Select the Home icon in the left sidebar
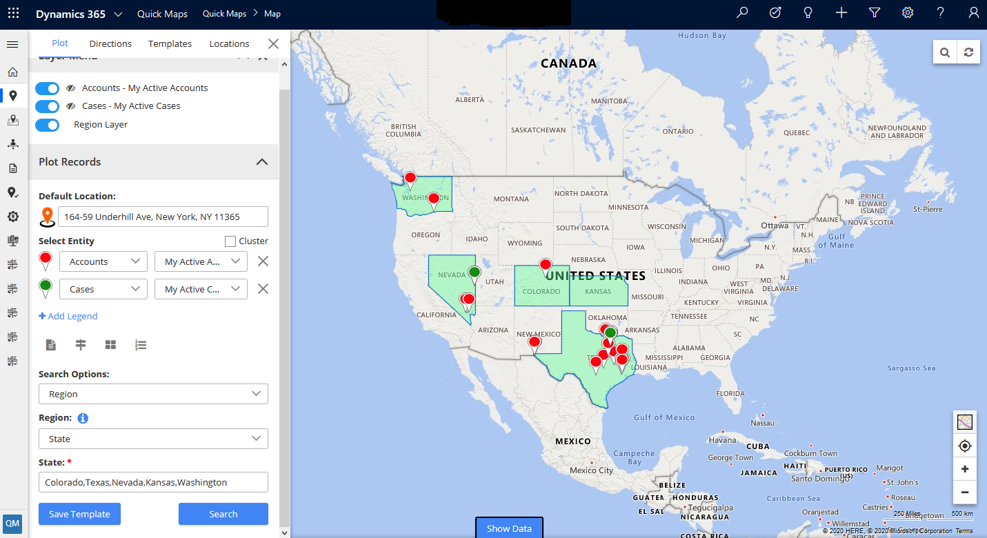The width and height of the screenshot is (987, 538). (12, 72)
